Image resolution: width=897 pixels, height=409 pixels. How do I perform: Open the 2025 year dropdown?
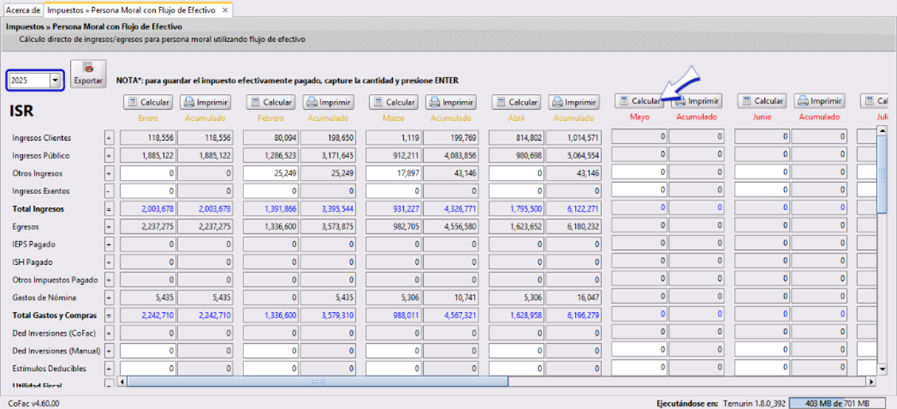(x=55, y=80)
